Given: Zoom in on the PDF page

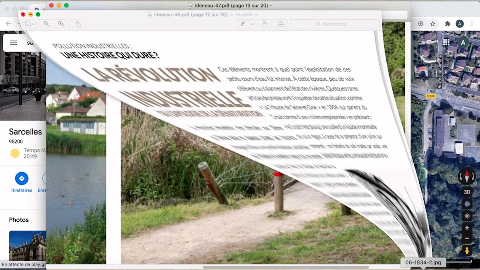Looking at the screenshot, I should (x=61, y=24).
